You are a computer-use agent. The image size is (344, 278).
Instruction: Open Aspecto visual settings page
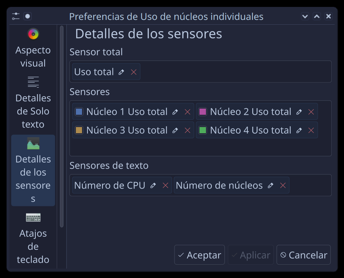pyautogui.click(x=33, y=48)
